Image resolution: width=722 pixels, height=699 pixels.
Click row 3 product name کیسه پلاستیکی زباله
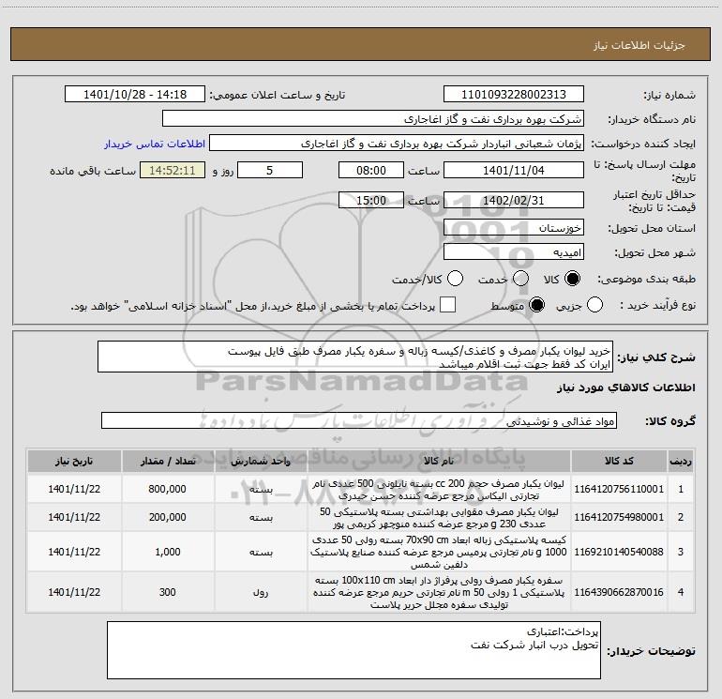[x=439, y=552]
